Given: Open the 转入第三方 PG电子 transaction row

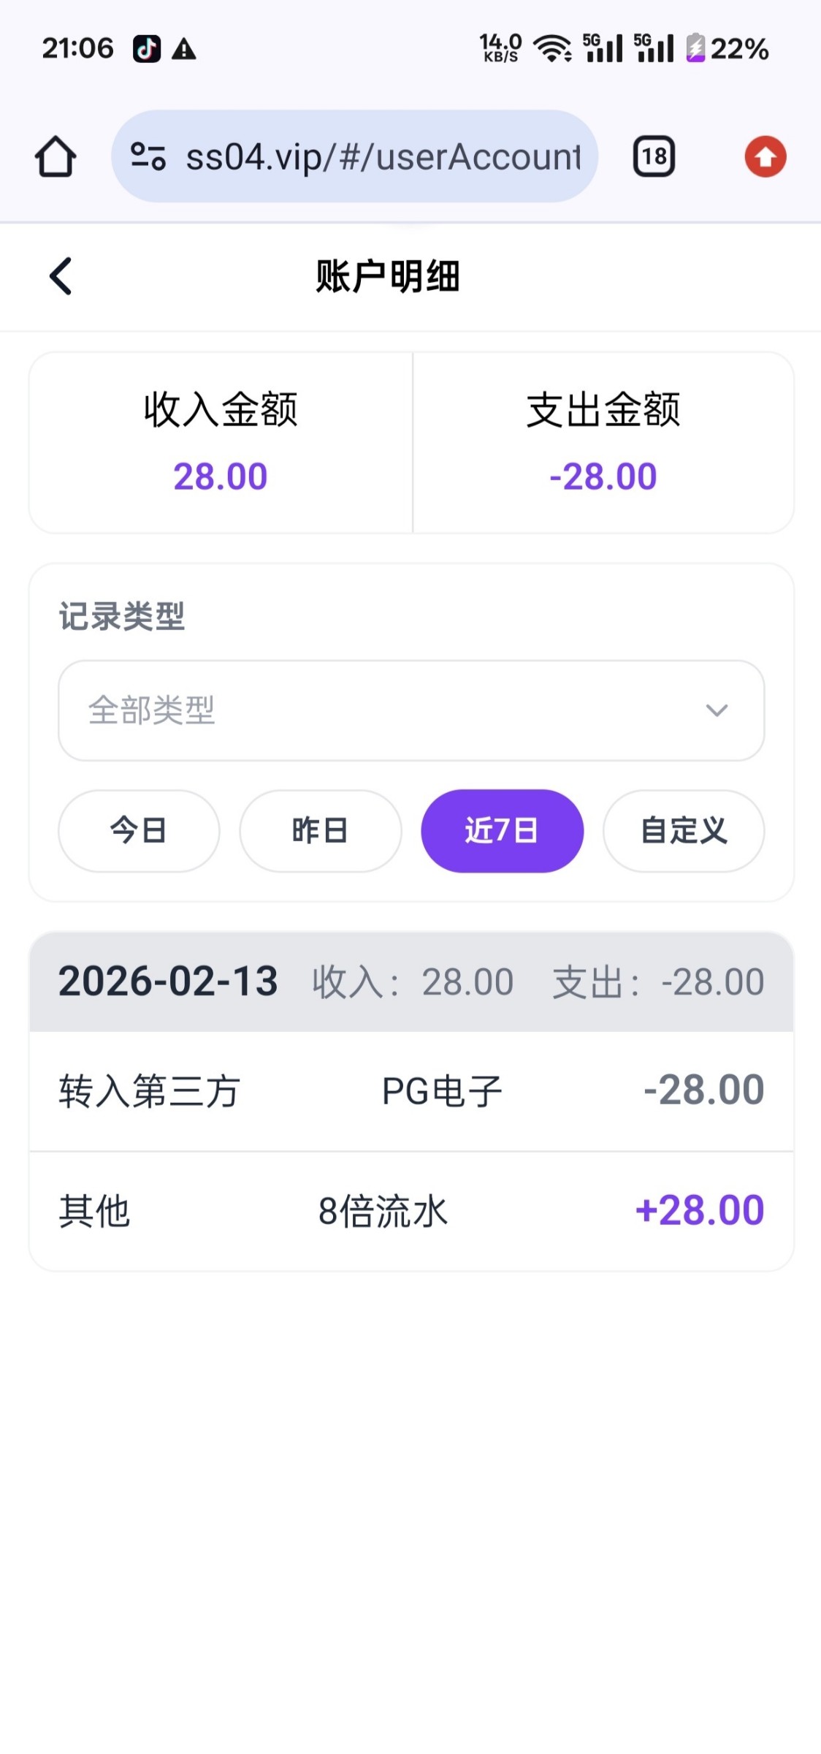Looking at the screenshot, I should (411, 1091).
